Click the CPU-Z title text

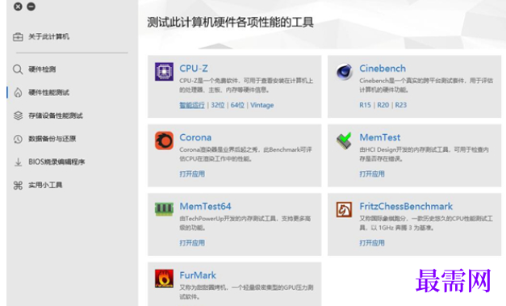194,69
